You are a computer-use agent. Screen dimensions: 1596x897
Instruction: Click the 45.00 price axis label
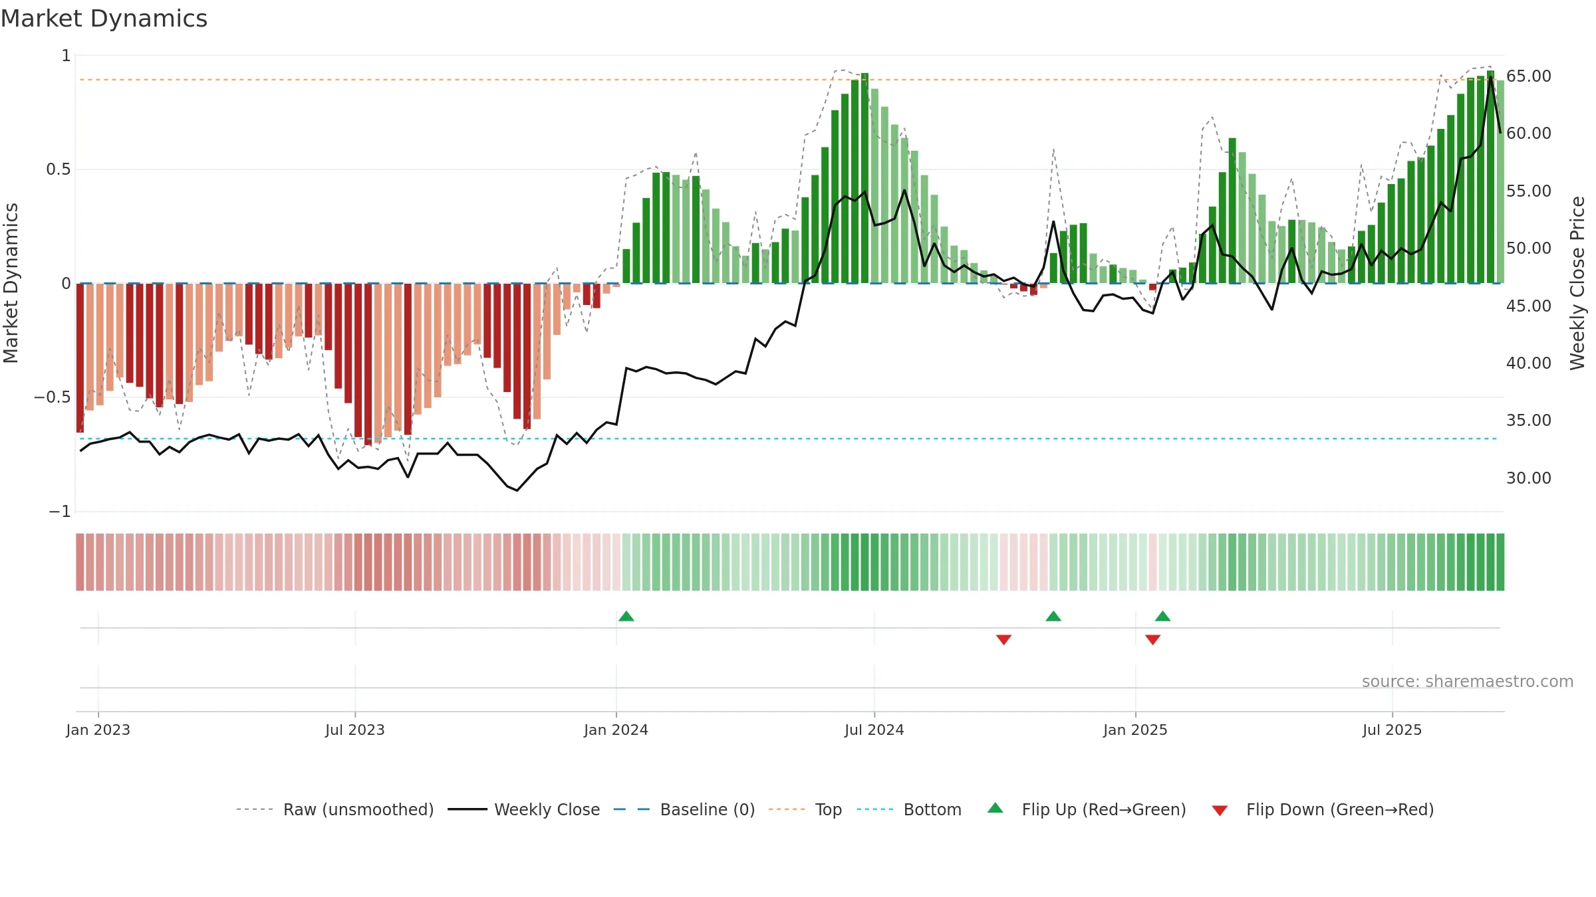1529,306
